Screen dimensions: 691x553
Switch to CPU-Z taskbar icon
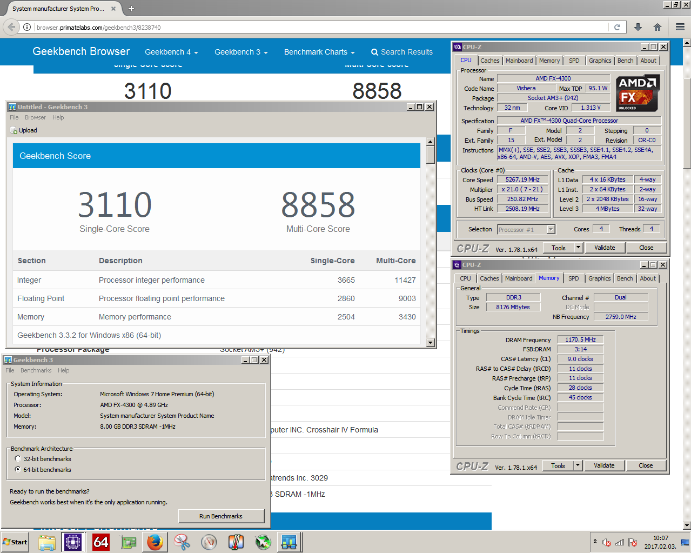pyautogui.click(x=73, y=542)
